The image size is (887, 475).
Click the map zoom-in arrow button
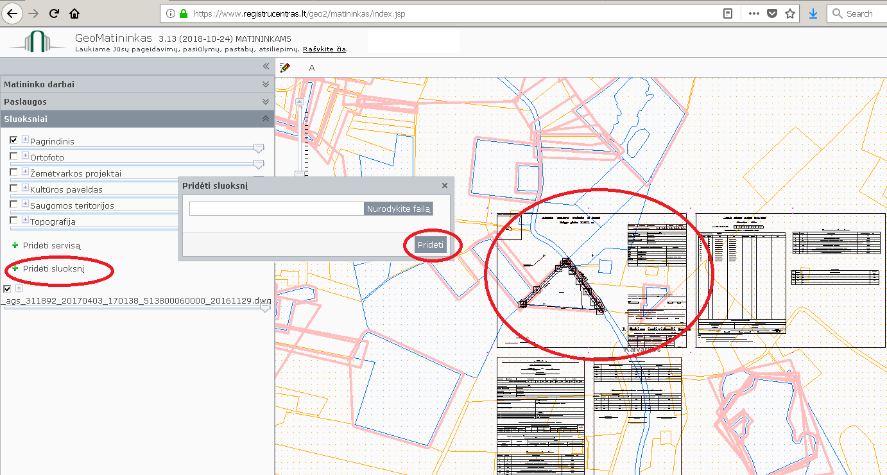[x=299, y=102]
